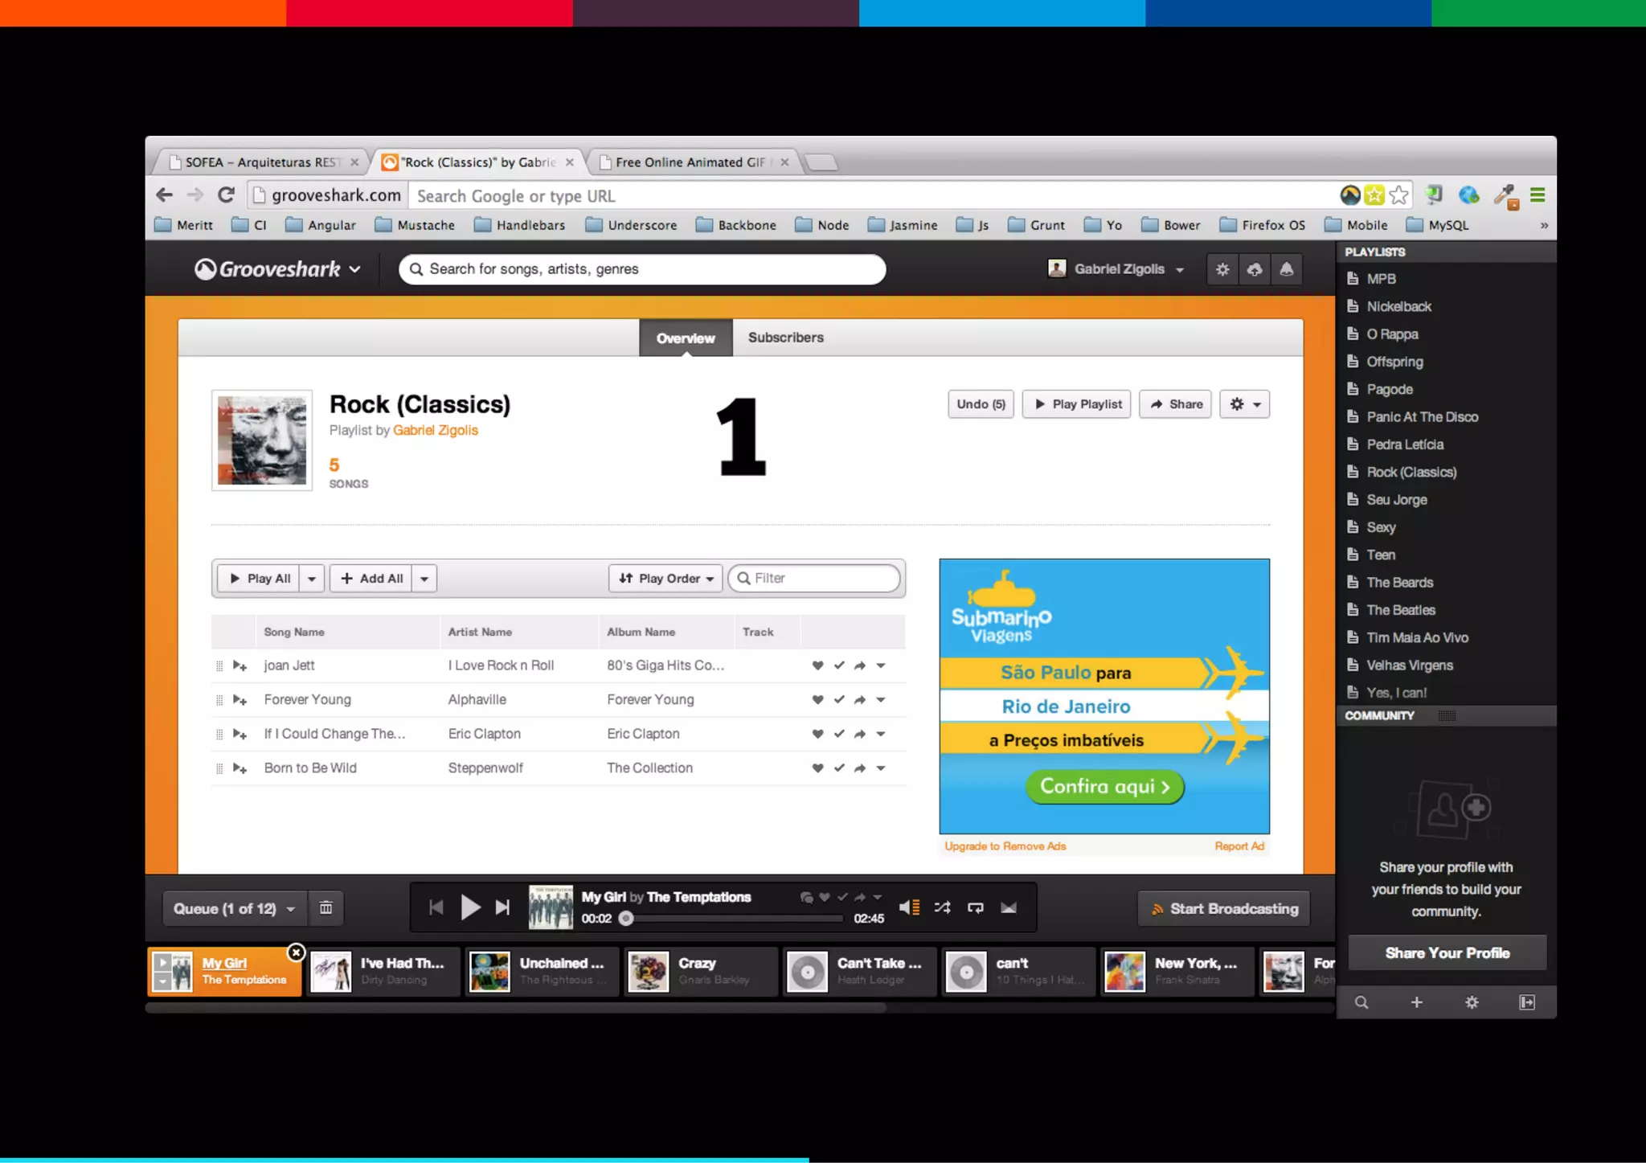Click the upload cloud icon in header
1646x1163 pixels.
[x=1255, y=269]
